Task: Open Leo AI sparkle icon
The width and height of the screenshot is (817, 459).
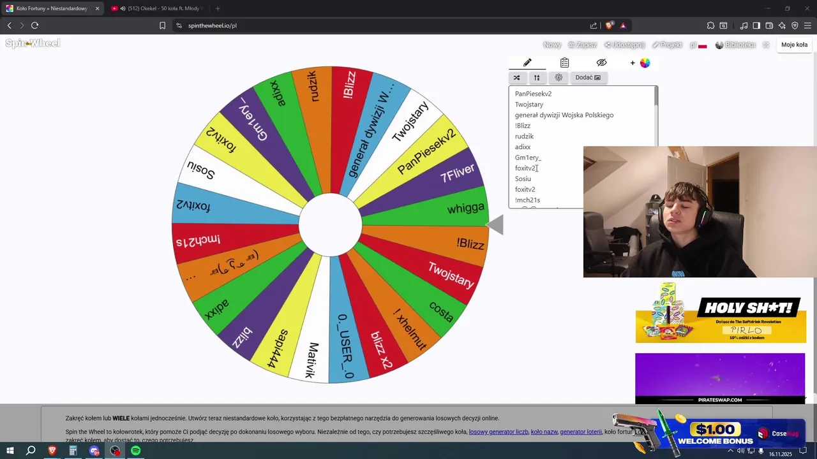Action: point(782,25)
